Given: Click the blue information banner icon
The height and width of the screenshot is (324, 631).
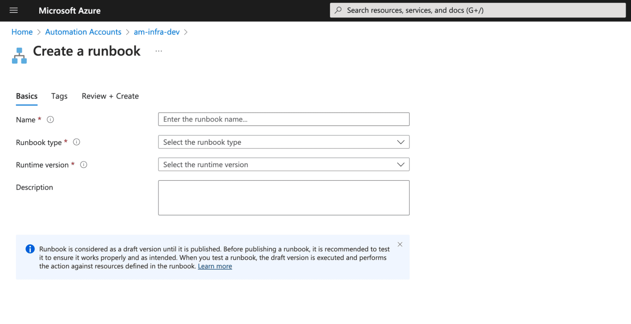Looking at the screenshot, I should tap(30, 249).
